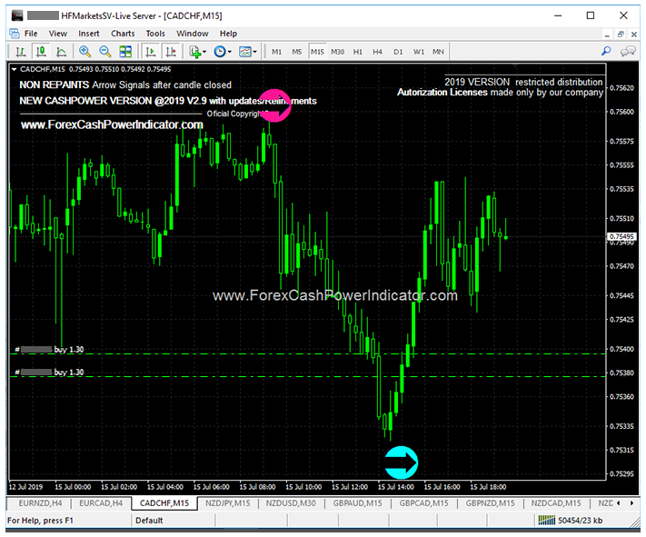Zoom out of the chart
The width and height of the screenshot is (646, 537).
point(105,52)
